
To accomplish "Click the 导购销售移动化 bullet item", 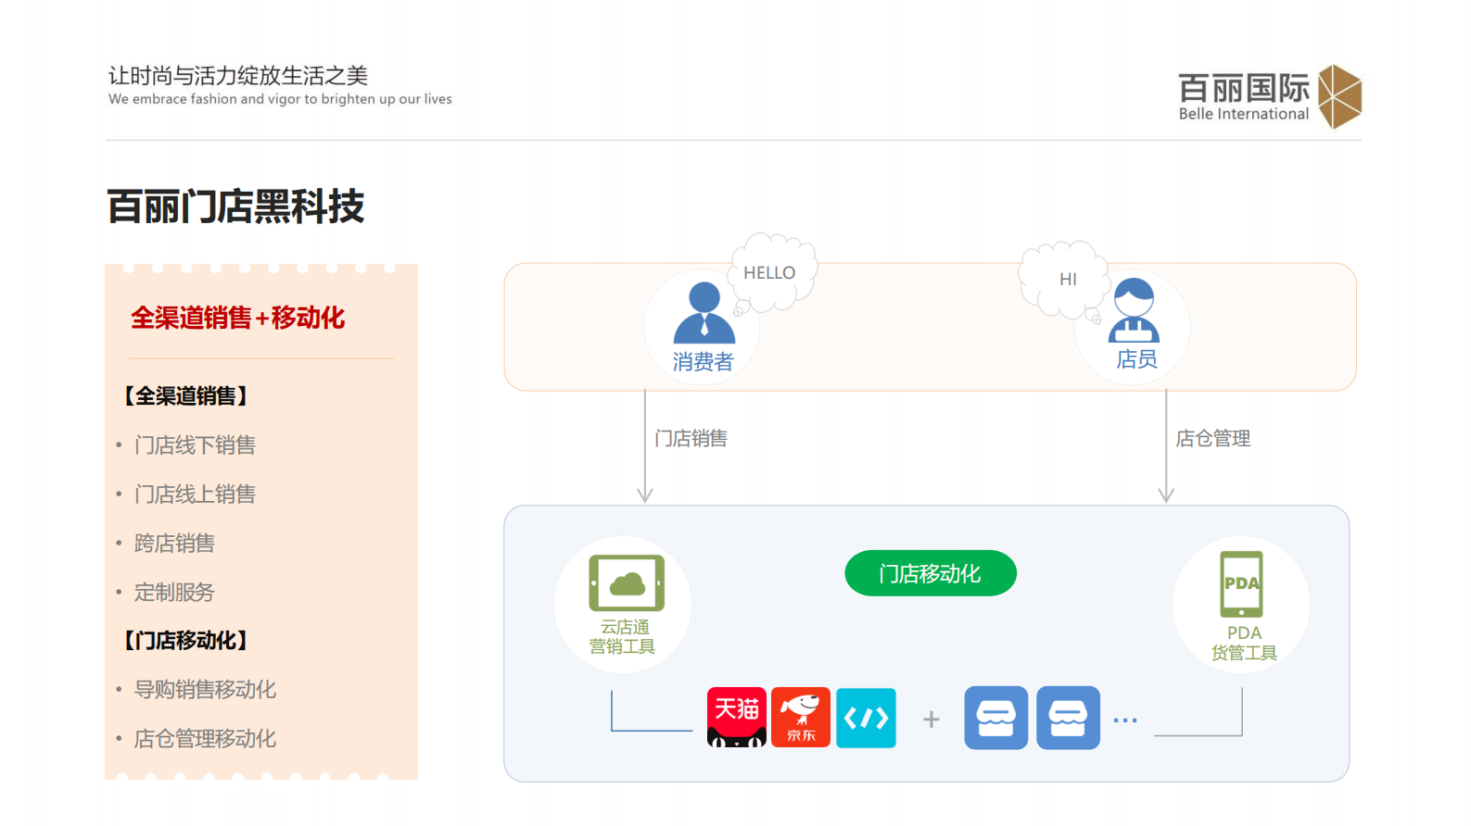I will tap(205, 690).
